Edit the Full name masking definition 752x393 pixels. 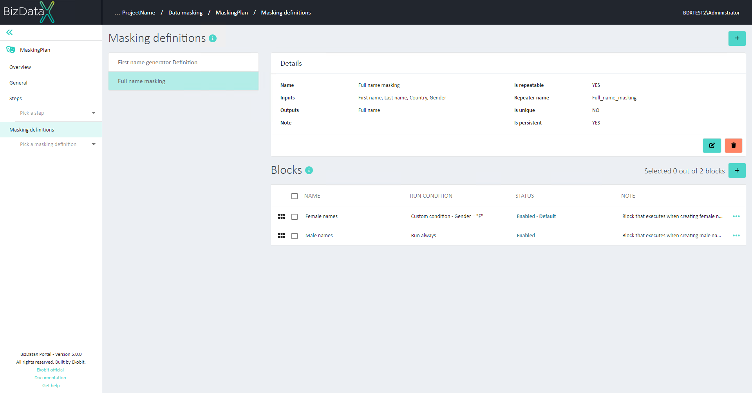(x=712, y=145)
